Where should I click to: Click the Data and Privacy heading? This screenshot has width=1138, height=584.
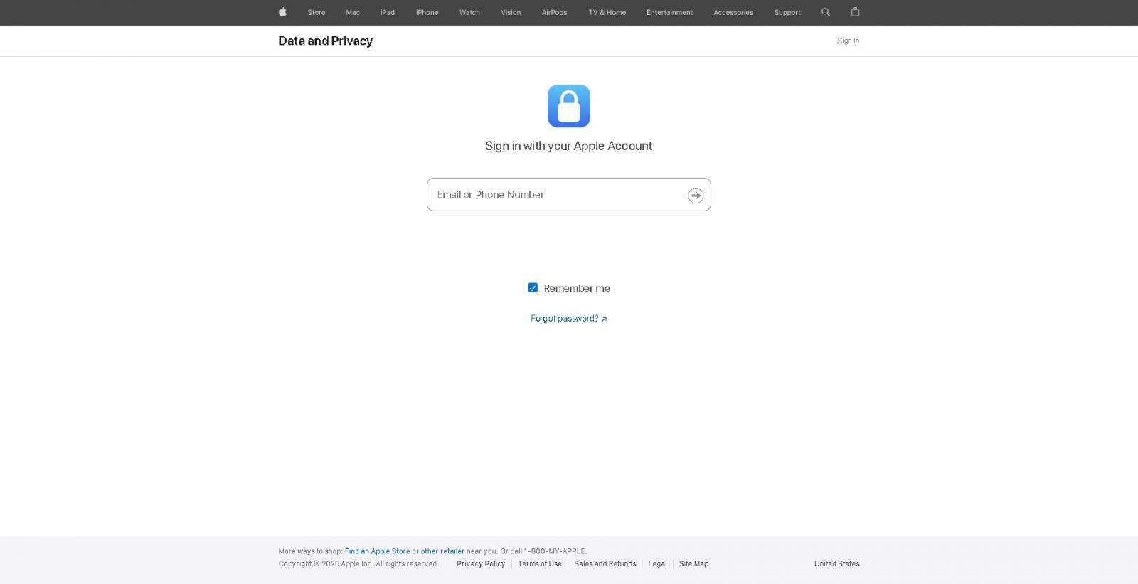click(325, 41)
